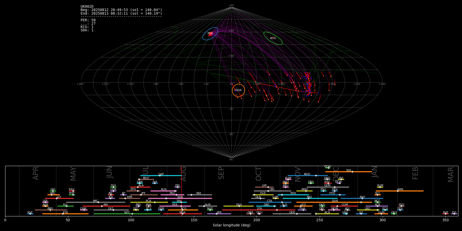The image size is (462, 231).
Task: Click the JMC shower label
Action: pos(95,201)
